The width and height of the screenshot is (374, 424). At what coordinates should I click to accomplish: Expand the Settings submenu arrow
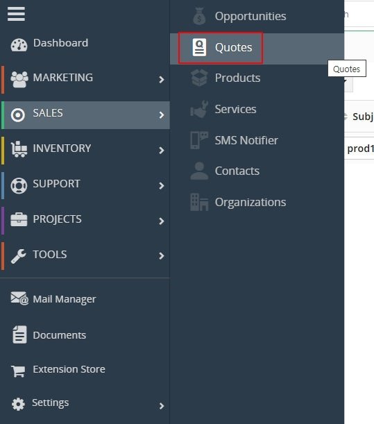[162, 406]
